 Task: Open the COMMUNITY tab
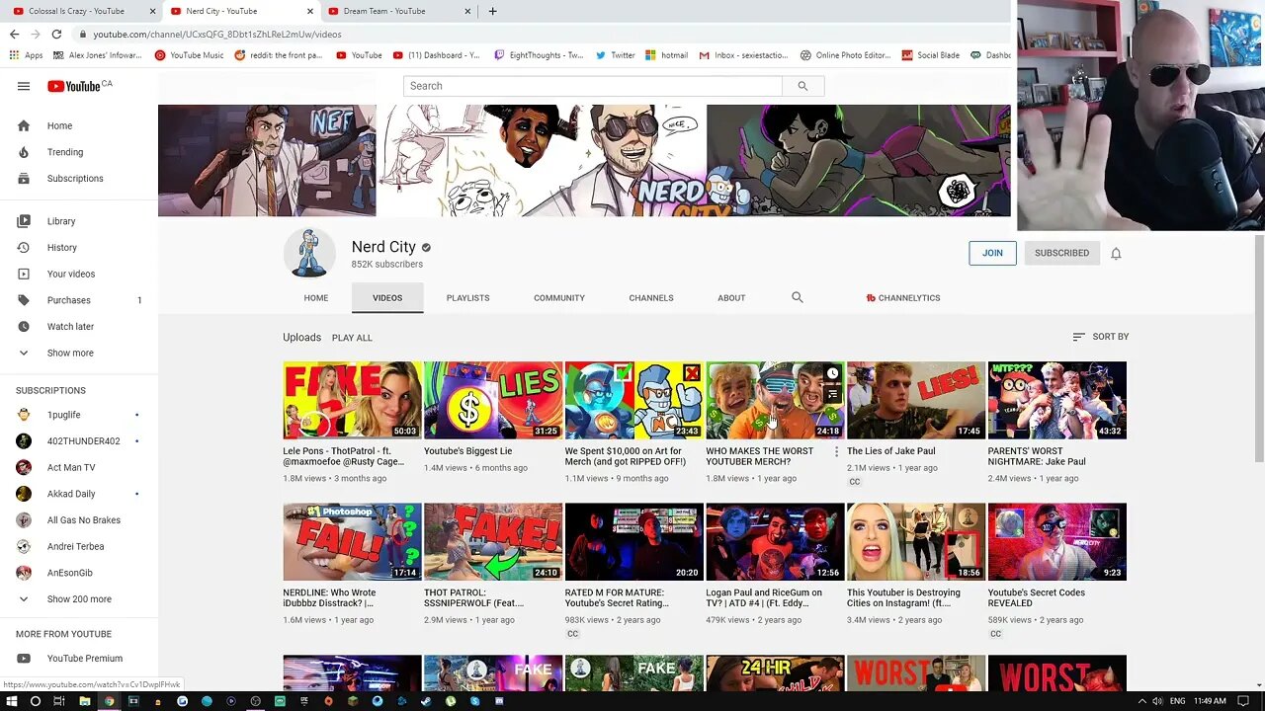559,298
